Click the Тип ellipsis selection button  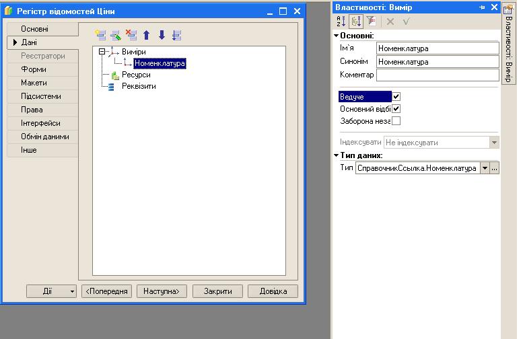[494, 168]
